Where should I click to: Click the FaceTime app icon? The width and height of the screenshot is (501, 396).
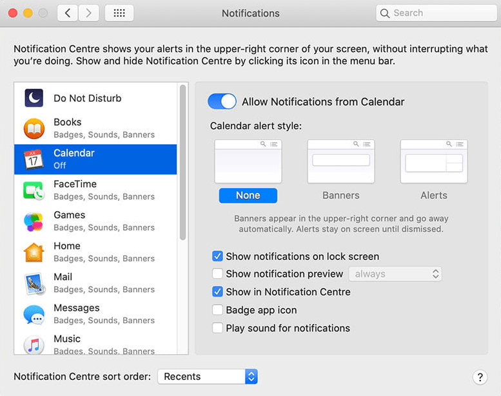(x=34, y=191)
